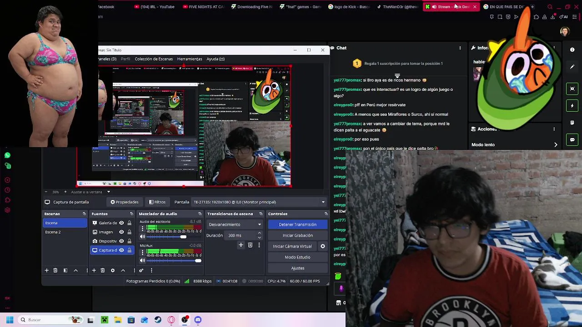The image size is (582, 327).
Task: Open Acciones panel three-dot menu
Action: tap(554, 129)
